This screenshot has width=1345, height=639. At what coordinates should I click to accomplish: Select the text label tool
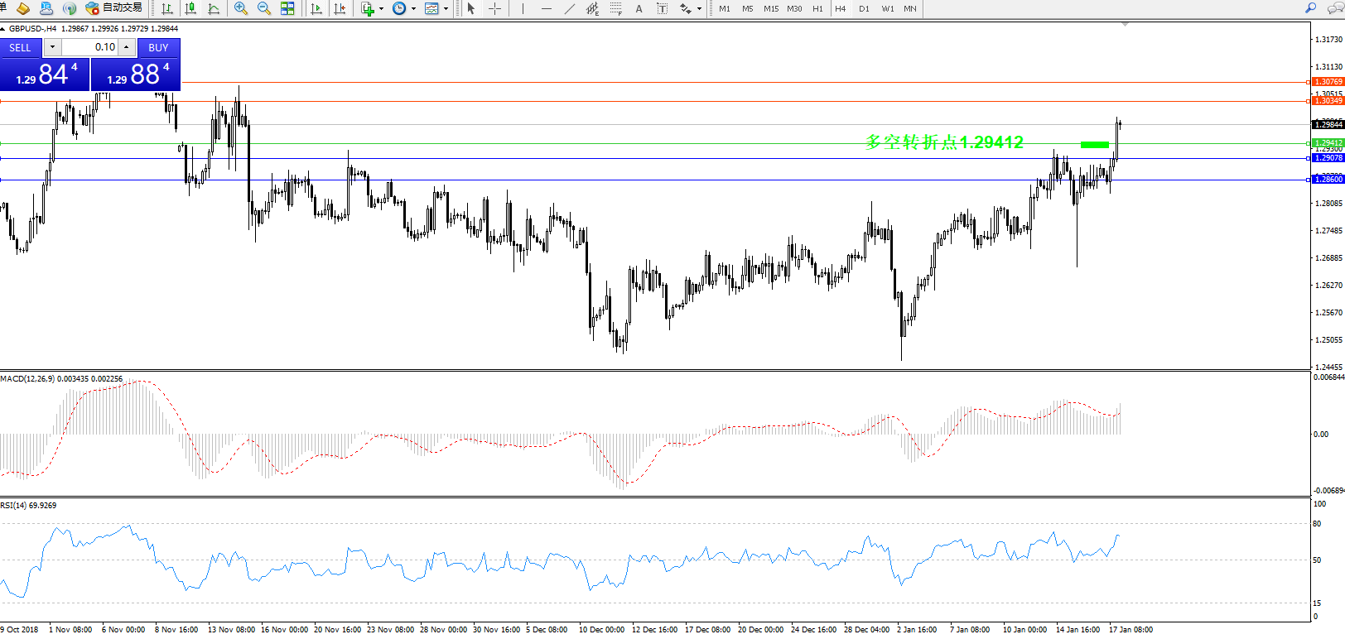639,8
